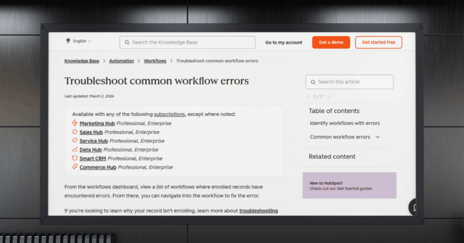Viewport: 464px width, 243px height.
Task: Open the Service Hub link
Action: coord(93,141)
